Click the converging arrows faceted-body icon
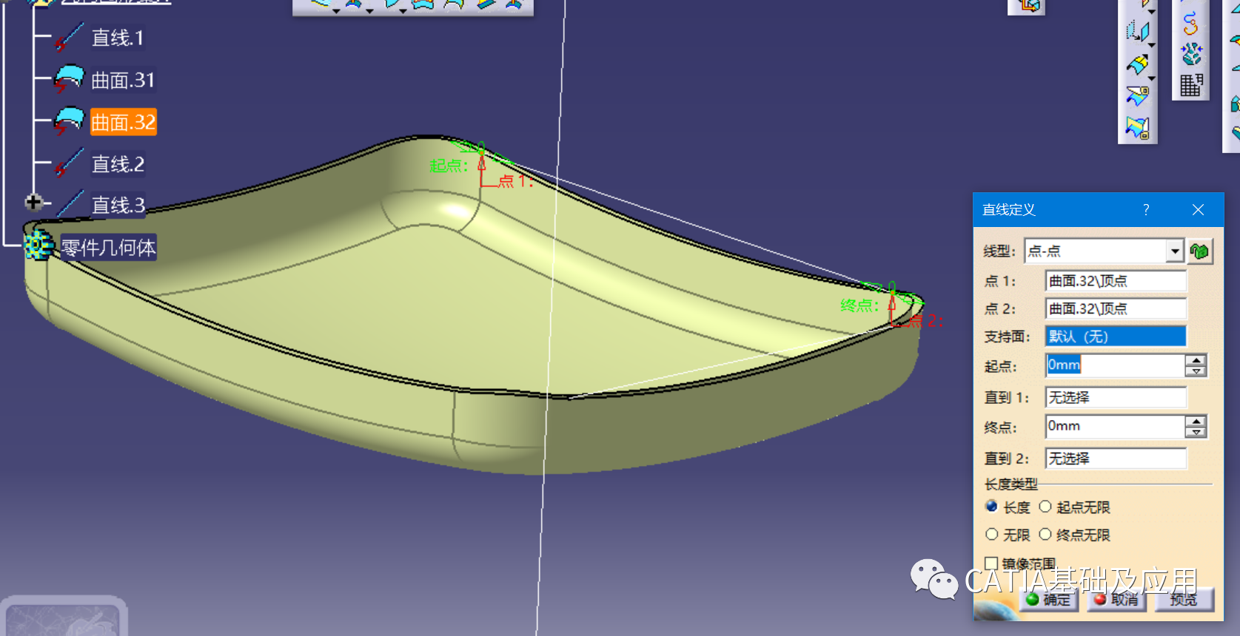Viewport: 1240px width, 636px height. point(1191,54)
